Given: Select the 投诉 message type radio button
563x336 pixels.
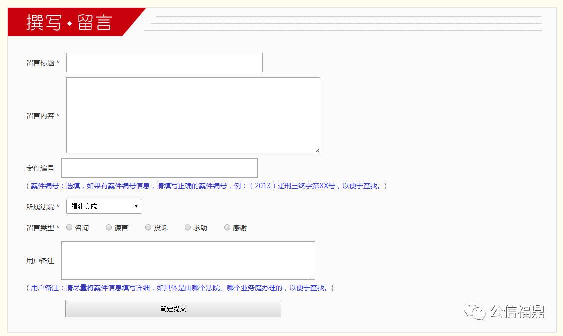Looking at the screenshot, I should pos(148,227).
